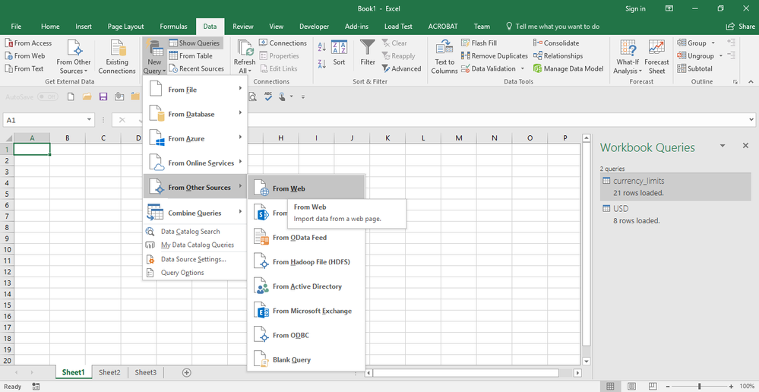
Task: Sort A to Z ascending
Action: pyautogui.click(x=322, y=47)
